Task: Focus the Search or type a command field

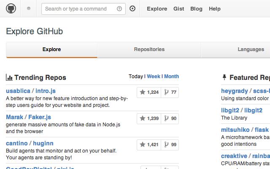Action: click(x=79, y=9)
